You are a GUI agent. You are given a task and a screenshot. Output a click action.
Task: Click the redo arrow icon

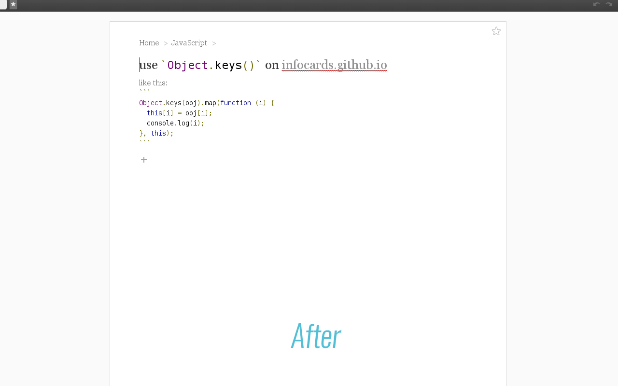[609, 4]
